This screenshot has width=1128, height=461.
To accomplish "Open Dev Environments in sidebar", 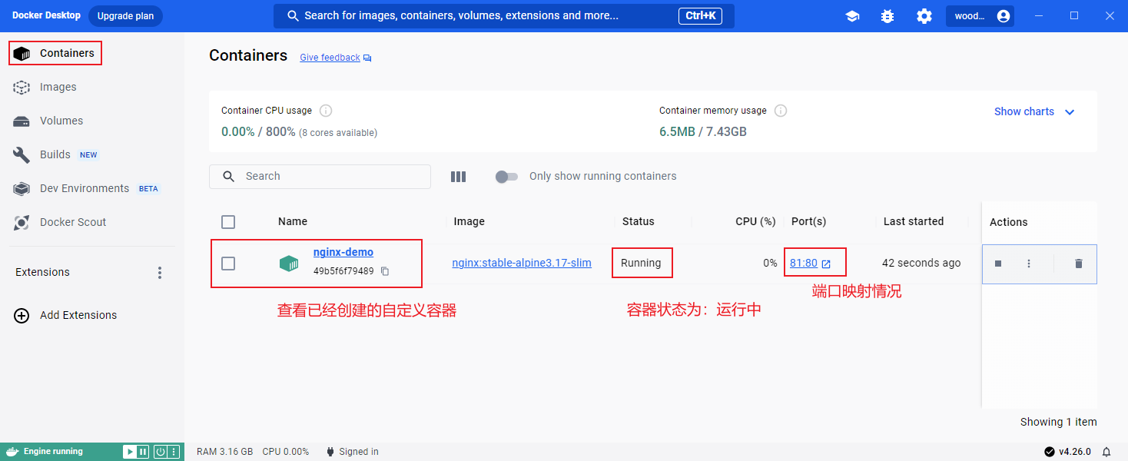I will [85, 188].
